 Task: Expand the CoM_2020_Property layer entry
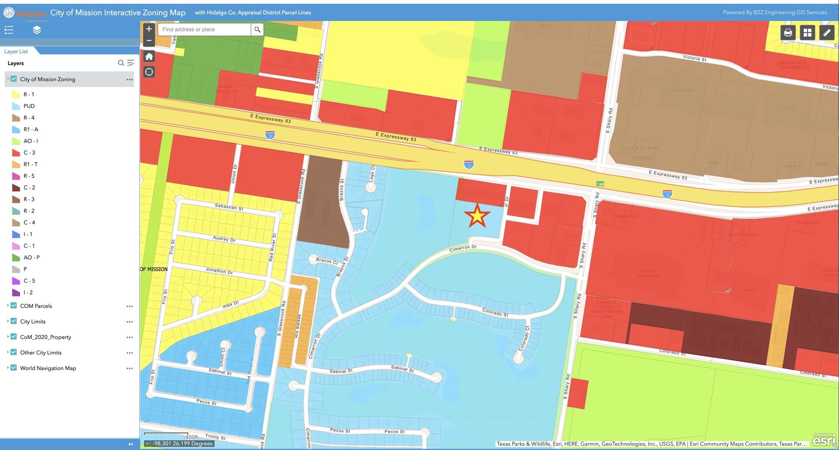pos(8,337)
